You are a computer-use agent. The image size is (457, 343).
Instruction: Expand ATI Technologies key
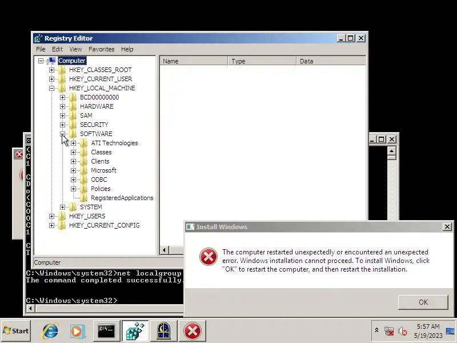click(74, 143)
